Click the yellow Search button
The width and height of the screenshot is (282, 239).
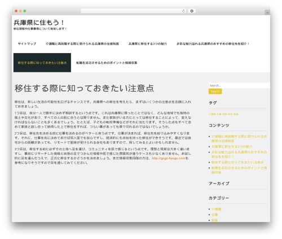[215, 92]
